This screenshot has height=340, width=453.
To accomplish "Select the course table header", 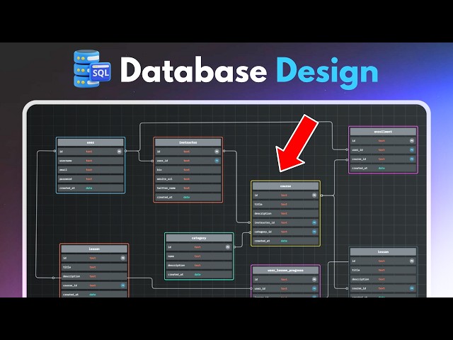I will point(285,186).
